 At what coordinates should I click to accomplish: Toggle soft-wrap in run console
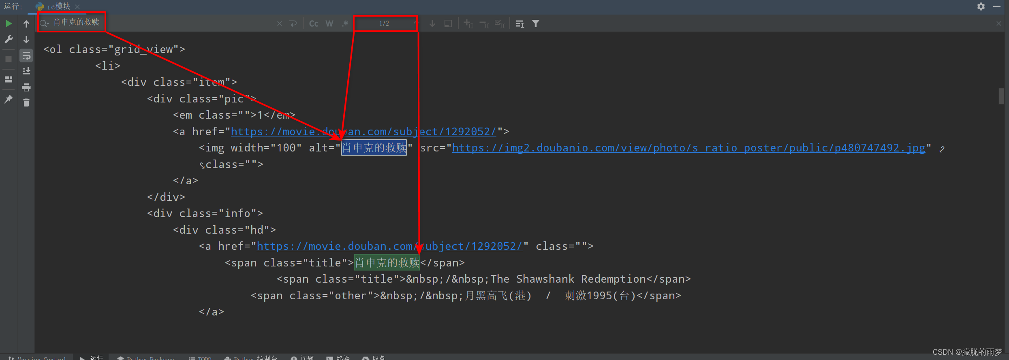pos(26,55)
